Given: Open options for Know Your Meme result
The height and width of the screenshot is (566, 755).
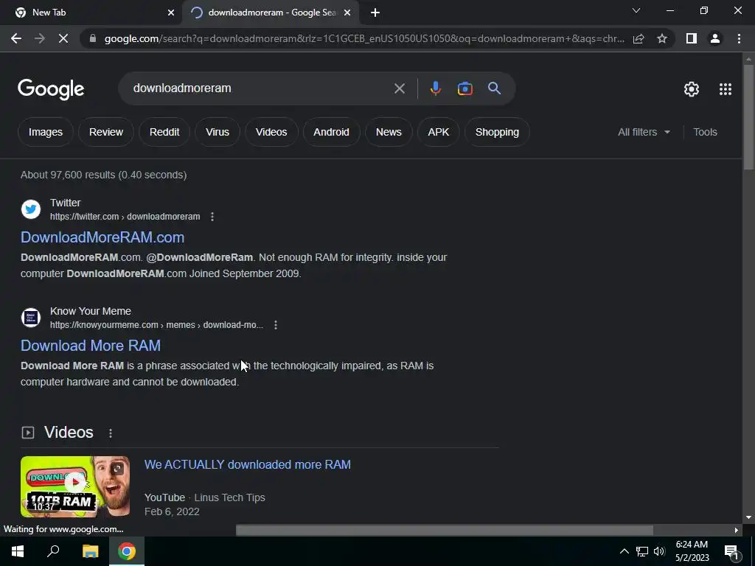Looking at the screenshot, I should (276, 325).
